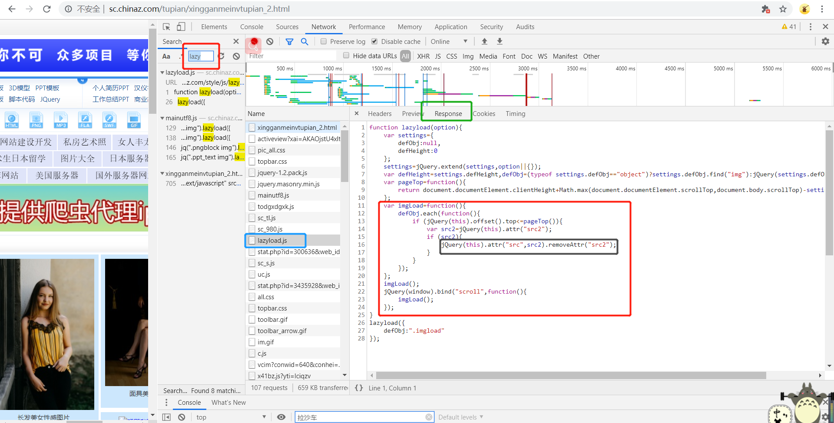The image size is (834, 423).
Task: Reload the page with the refresh icon
Action: click(x=47, y=9)
